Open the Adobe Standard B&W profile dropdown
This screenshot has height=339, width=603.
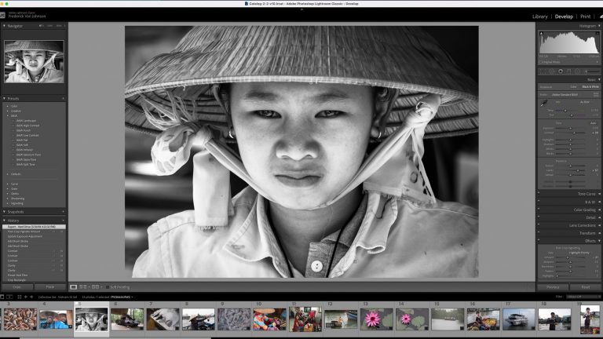(565, 94)
